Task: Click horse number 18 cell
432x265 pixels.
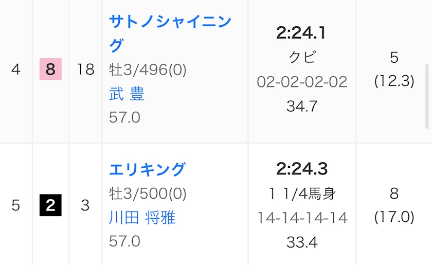Action: [x=85, y=69]
